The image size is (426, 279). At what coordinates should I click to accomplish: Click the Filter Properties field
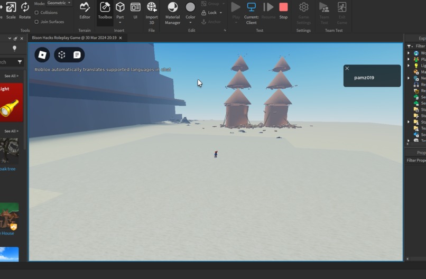pos(415,160)
